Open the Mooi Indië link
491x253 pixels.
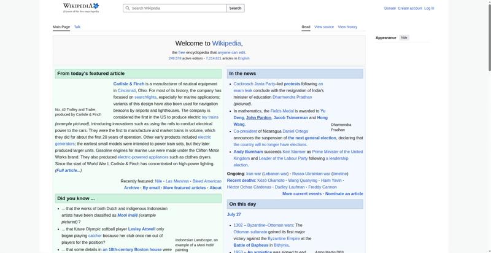tap(128, 216)
